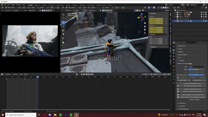The image size is (208, 117).
Task: Open the Render menu
Action: click(x=13, y=5)
